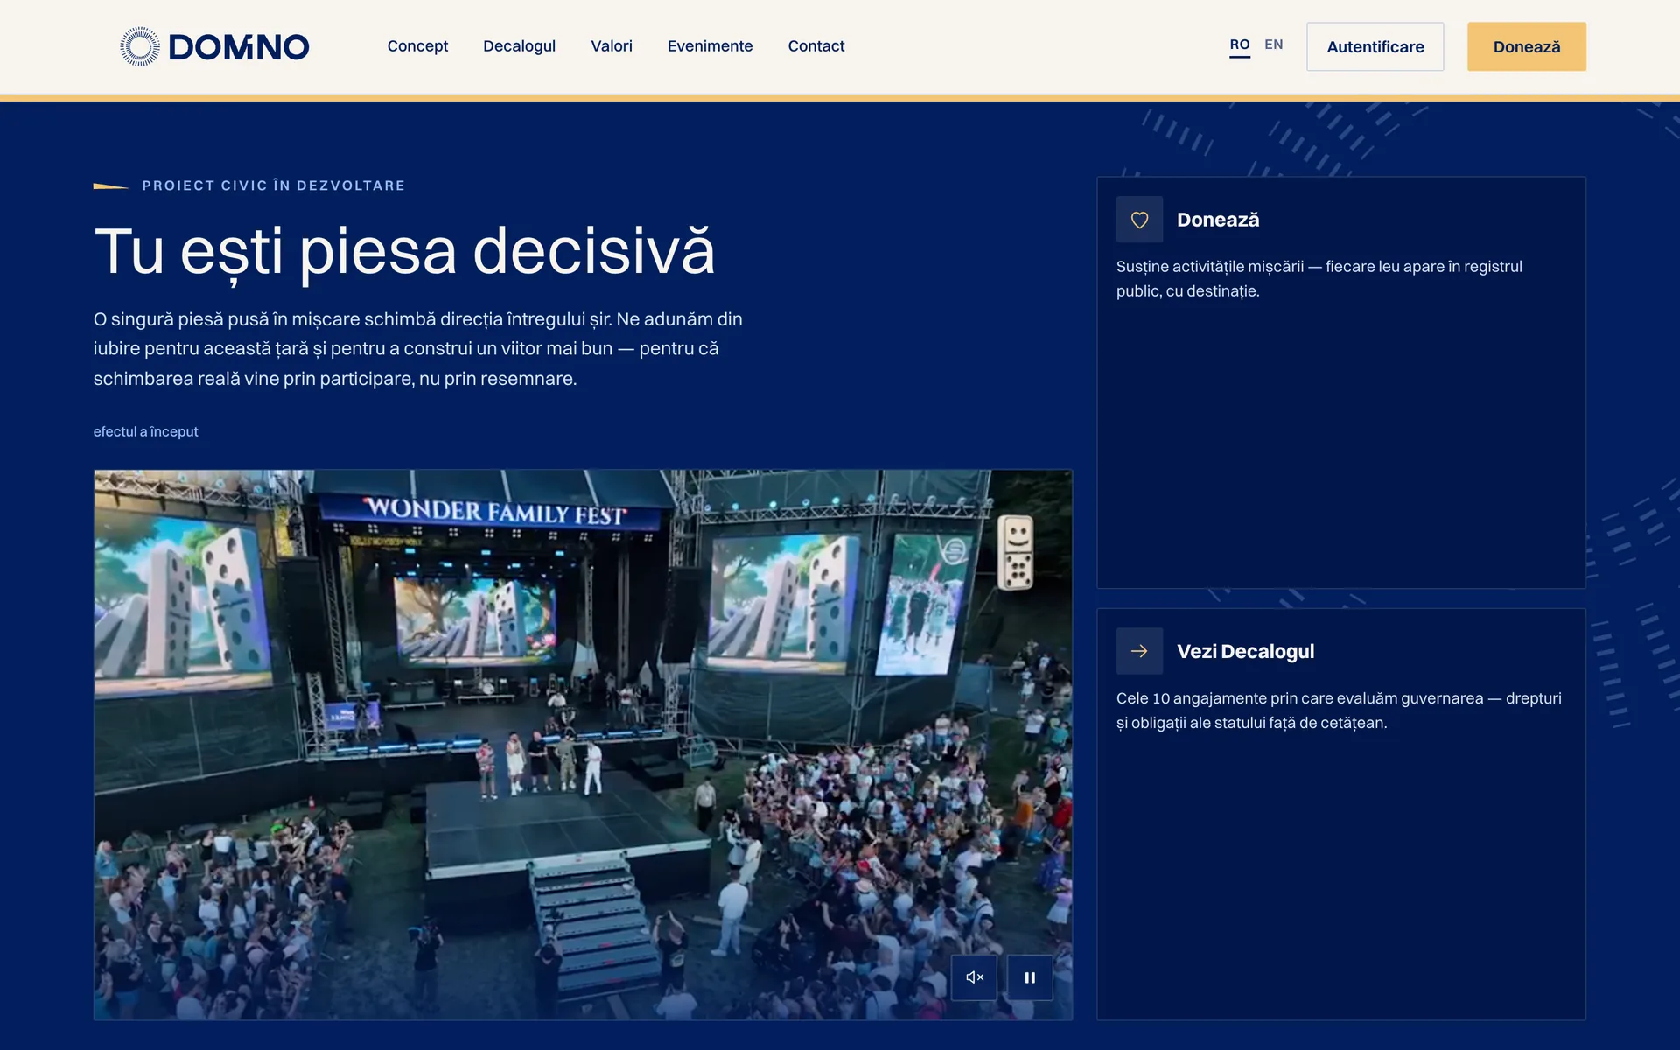The height and width of the screenshot is (1050, 1680).
Task: Open the Vezi Decalogul card heading
Action: (x=1245, y=651)
